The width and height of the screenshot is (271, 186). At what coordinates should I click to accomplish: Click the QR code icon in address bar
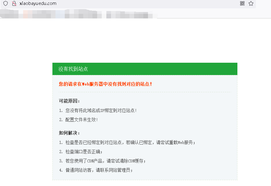coord(242,4)
